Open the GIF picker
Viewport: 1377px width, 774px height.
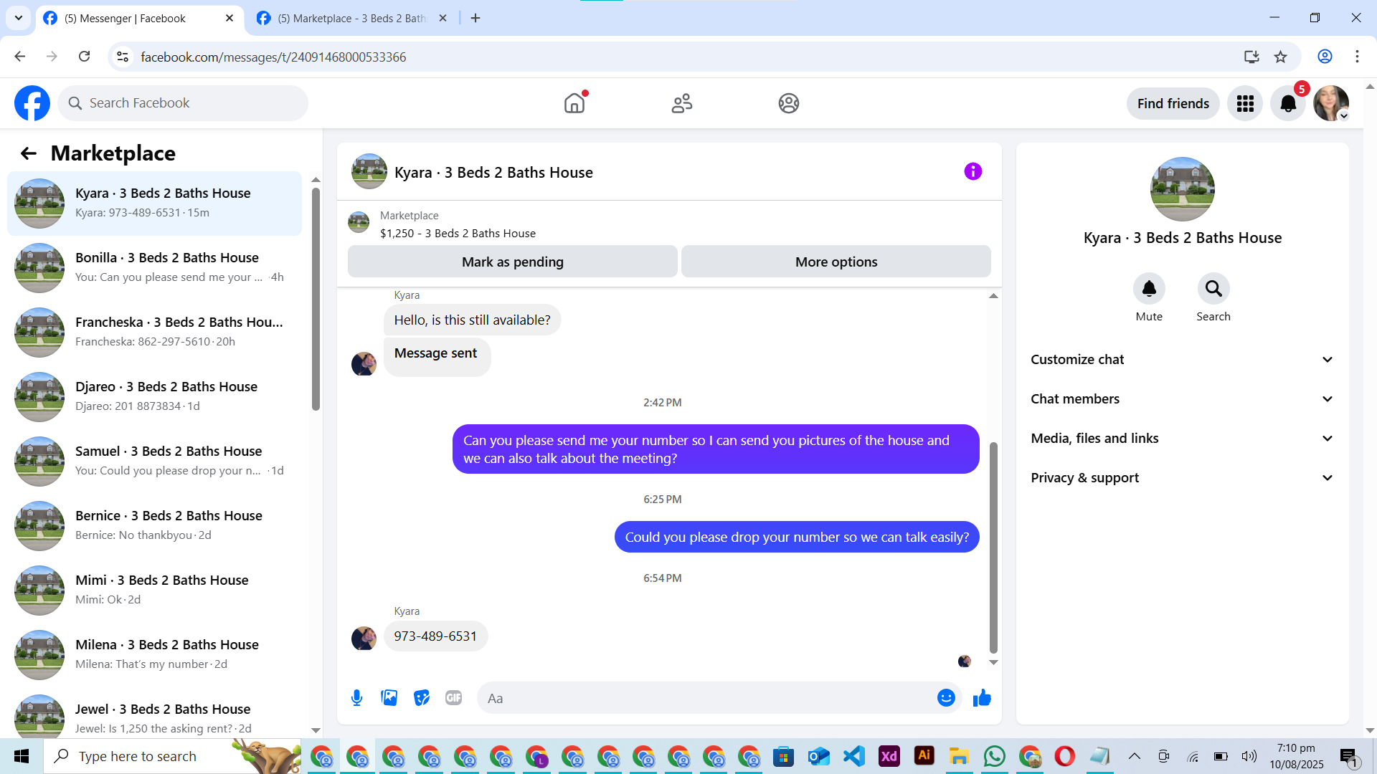453,698
